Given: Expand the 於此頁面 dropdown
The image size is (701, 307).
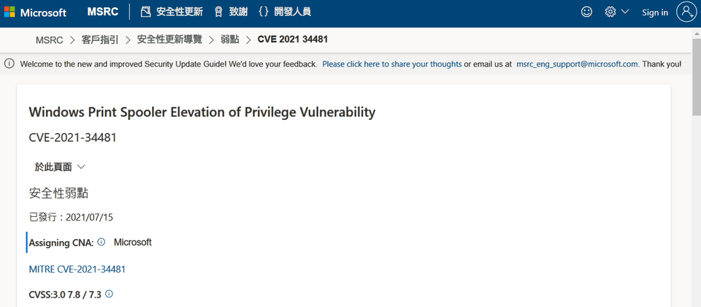Looking at the screenshot, I should point(60,167).
